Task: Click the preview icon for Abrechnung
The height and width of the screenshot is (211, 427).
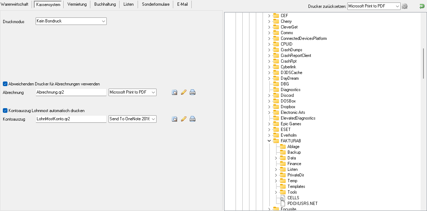Action: (x=174, y=93)
